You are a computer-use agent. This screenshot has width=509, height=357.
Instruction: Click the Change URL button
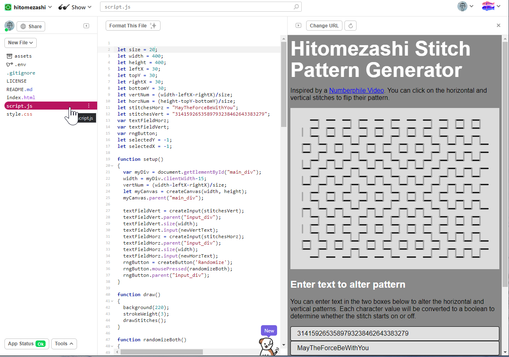[x=324, y=25]
